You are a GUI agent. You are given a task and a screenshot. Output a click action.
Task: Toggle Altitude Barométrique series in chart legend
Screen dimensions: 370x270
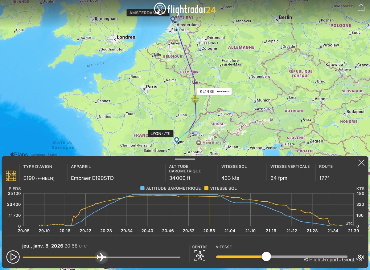(x=170, y=188)
